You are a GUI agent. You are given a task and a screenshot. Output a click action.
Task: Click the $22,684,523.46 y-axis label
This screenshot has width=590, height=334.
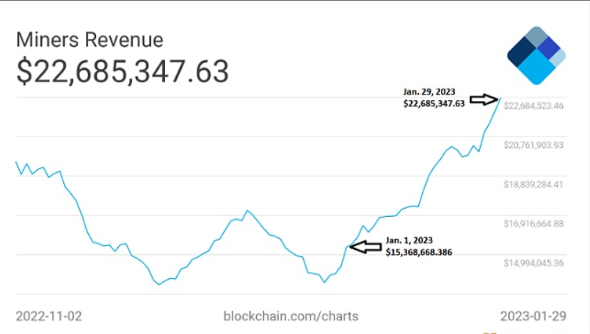(x=533, y=106)
